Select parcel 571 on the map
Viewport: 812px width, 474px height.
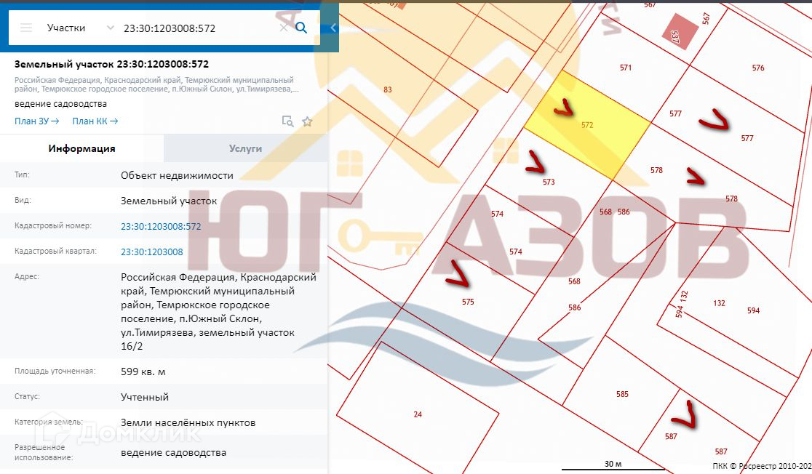pyautogui.click(x=626, y=68)
